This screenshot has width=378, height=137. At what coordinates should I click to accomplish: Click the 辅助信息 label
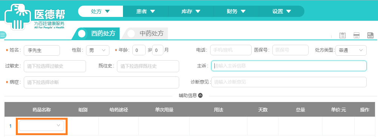coord(187,96)
